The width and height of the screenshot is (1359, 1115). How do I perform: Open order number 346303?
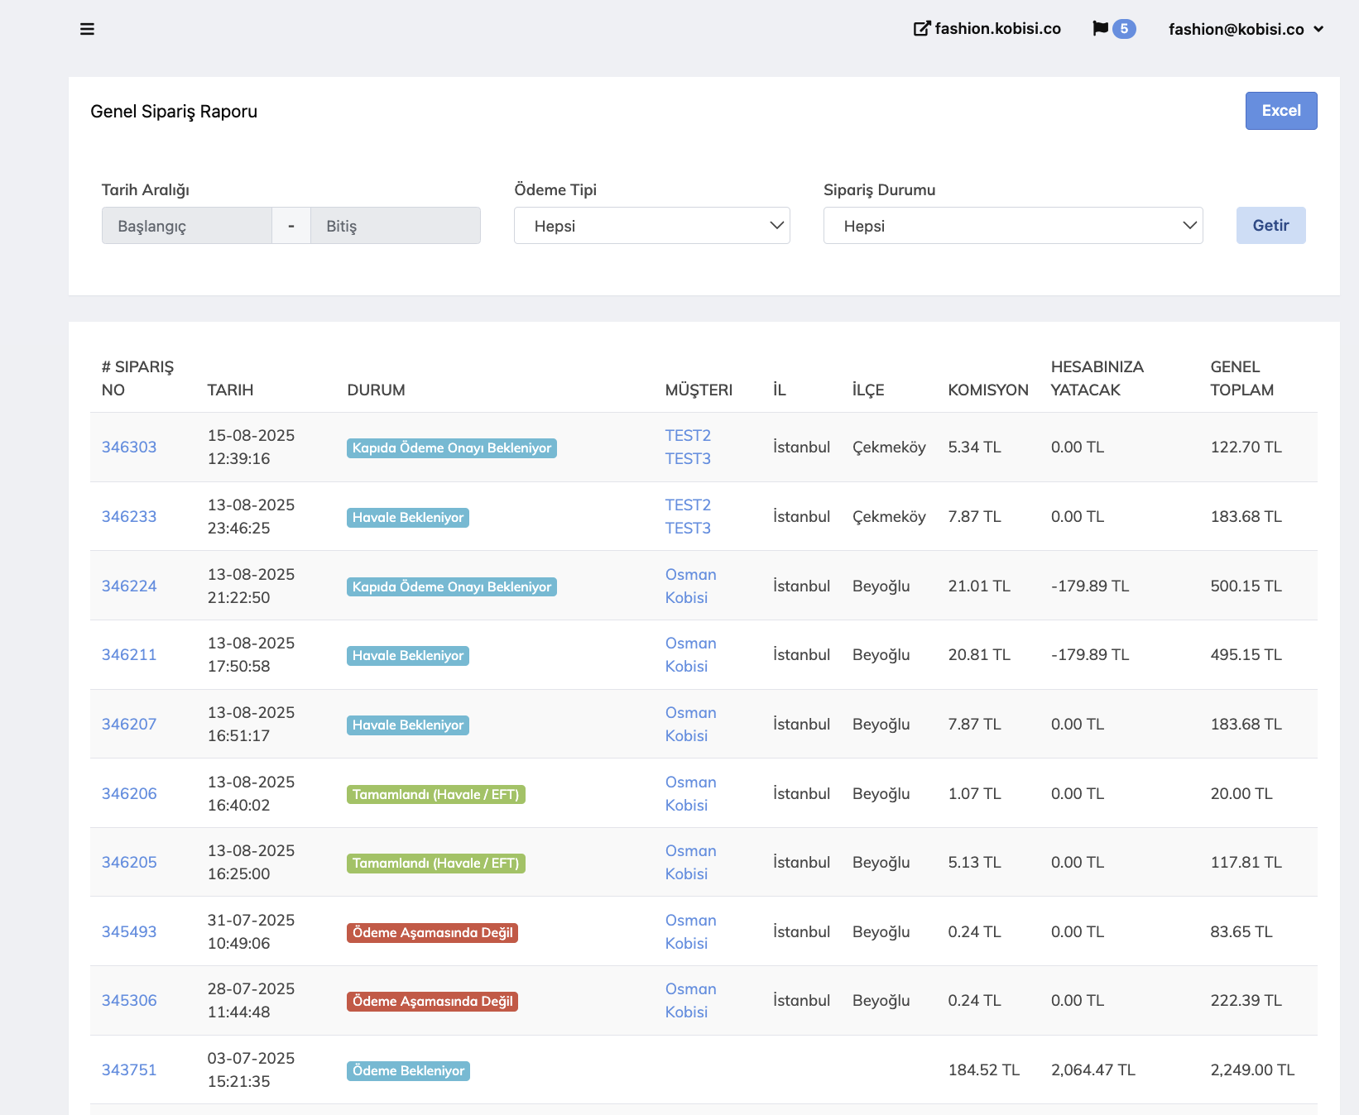click(x=129, y=447)
